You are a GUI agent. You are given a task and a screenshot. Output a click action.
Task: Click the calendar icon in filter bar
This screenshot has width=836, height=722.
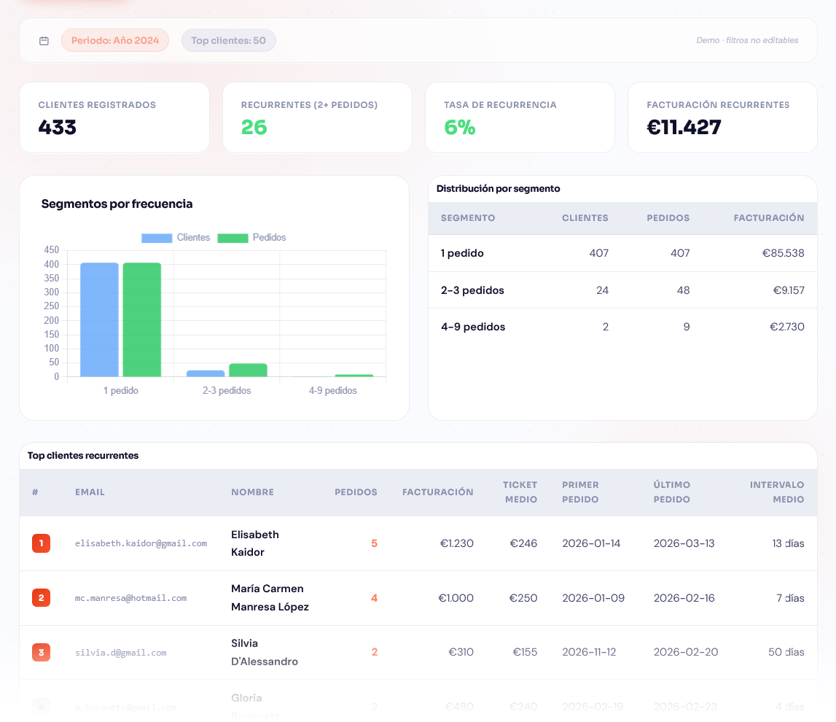(x=44, y=41)
